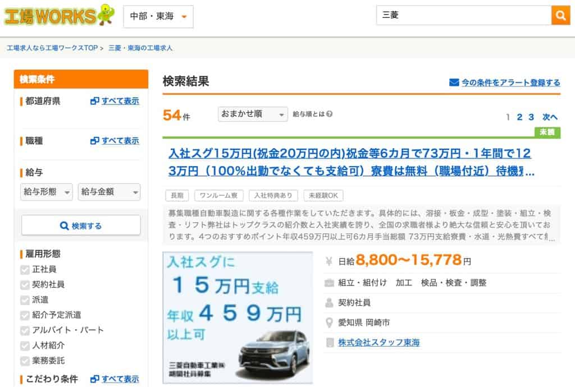Viewport: 575px width, 387px height.
Task: Click the help icon beside 給与順とは
Action: [329, 114]
